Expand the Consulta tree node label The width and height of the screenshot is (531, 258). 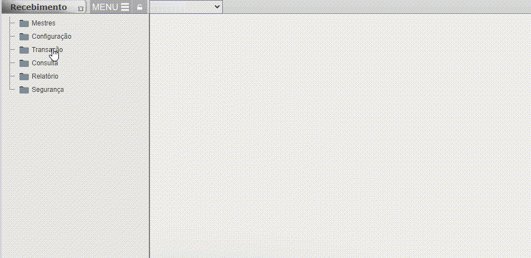tap(44, 63)
